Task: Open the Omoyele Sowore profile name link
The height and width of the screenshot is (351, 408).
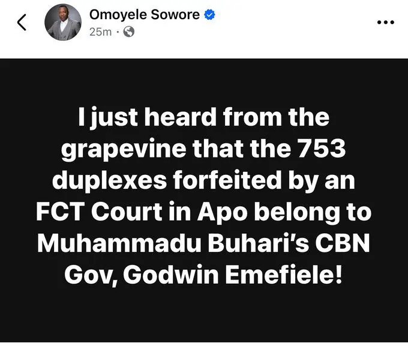Action: pyautogui.click(x=145, y=14)
